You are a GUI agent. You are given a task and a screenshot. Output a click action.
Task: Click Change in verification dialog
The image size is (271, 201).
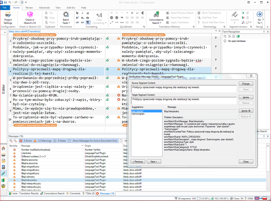point(246,84)
